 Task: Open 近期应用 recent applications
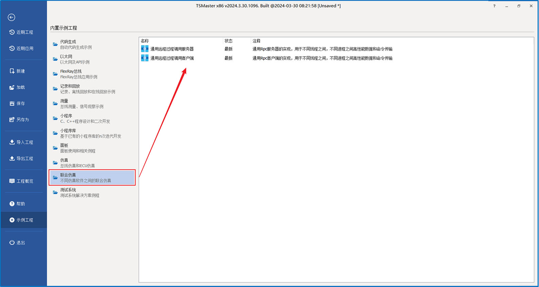pos(21,49)
